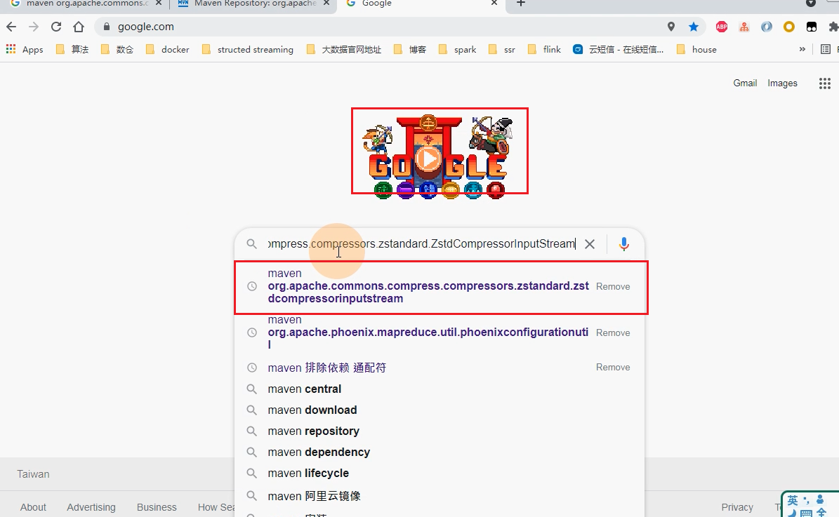Open the Gmail link

(x=745, y=83)
